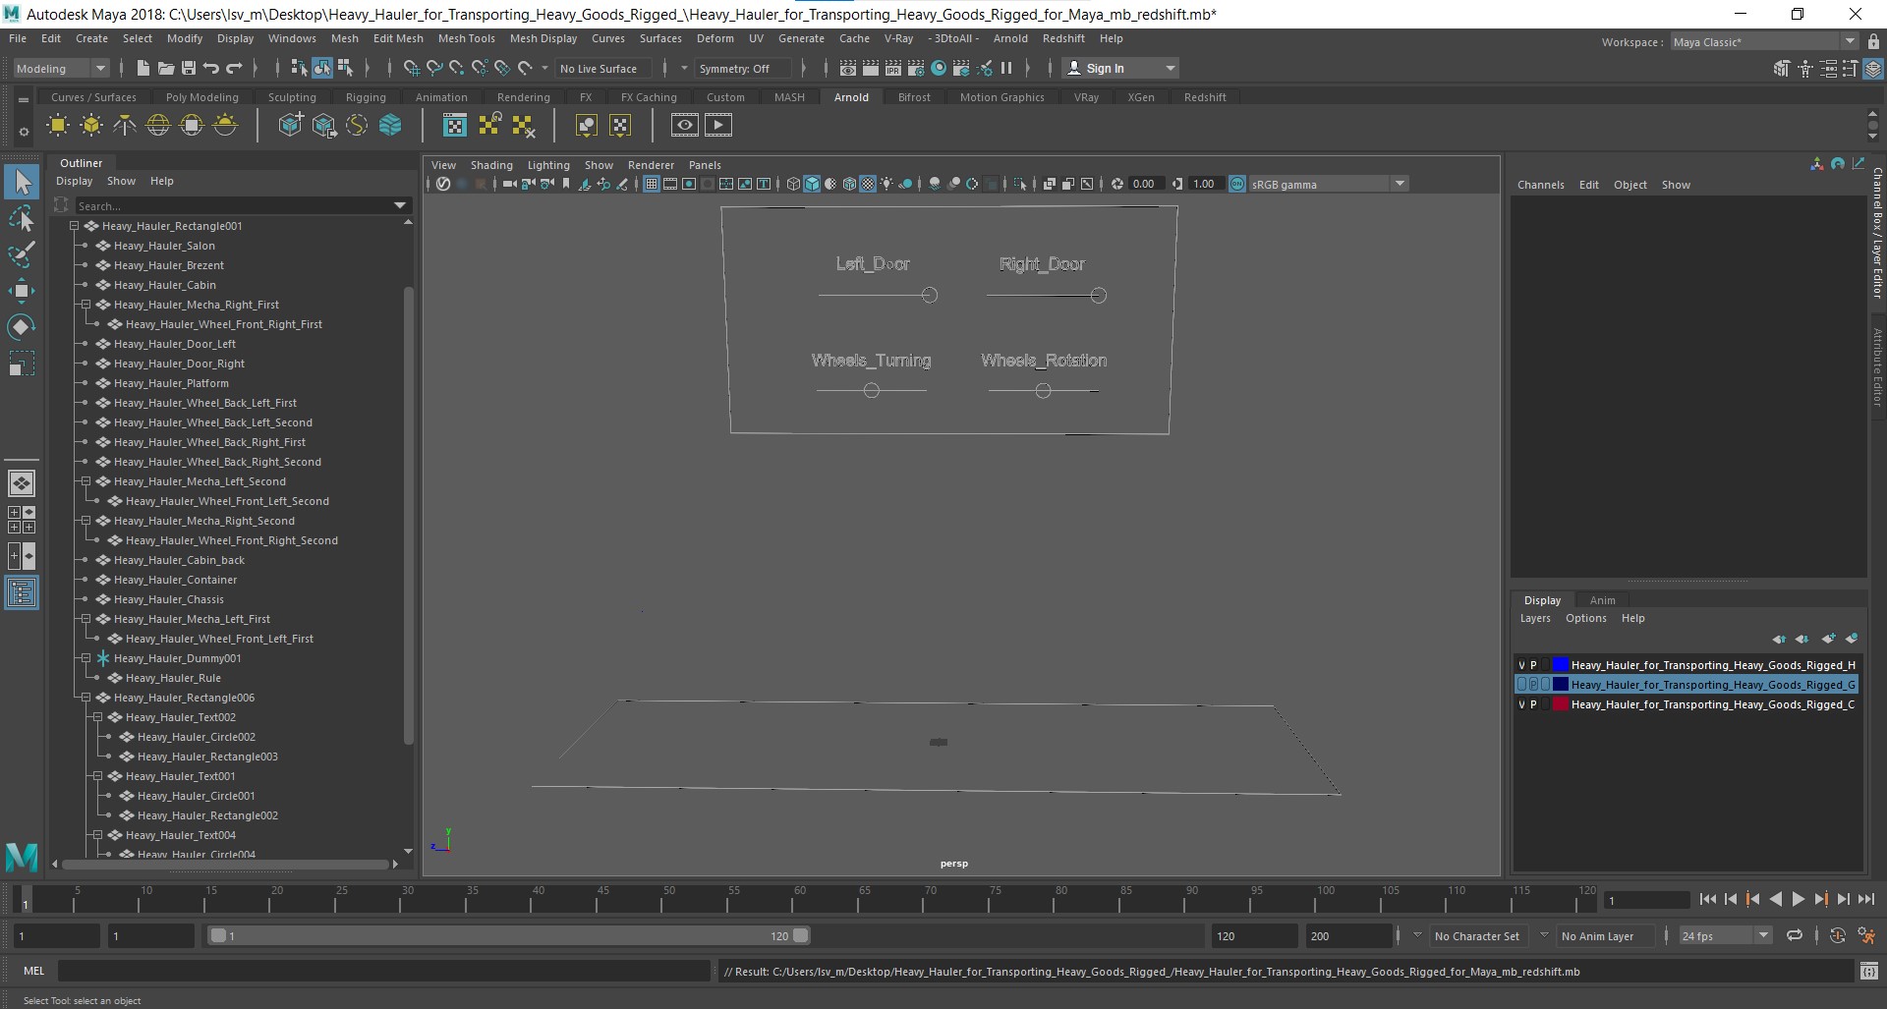Open the Modeling menu set dropdown
The height and width of the screenshot is (1009, 1887).
60,68
